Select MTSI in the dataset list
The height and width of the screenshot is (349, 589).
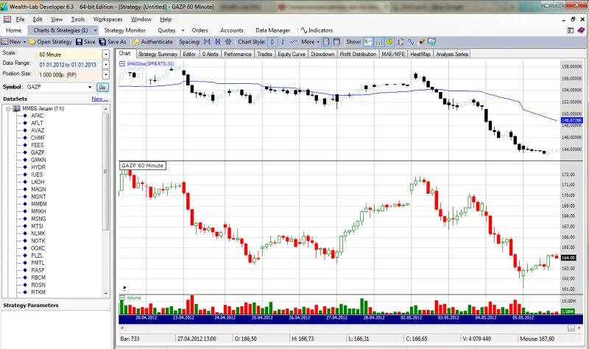(37, 226)
